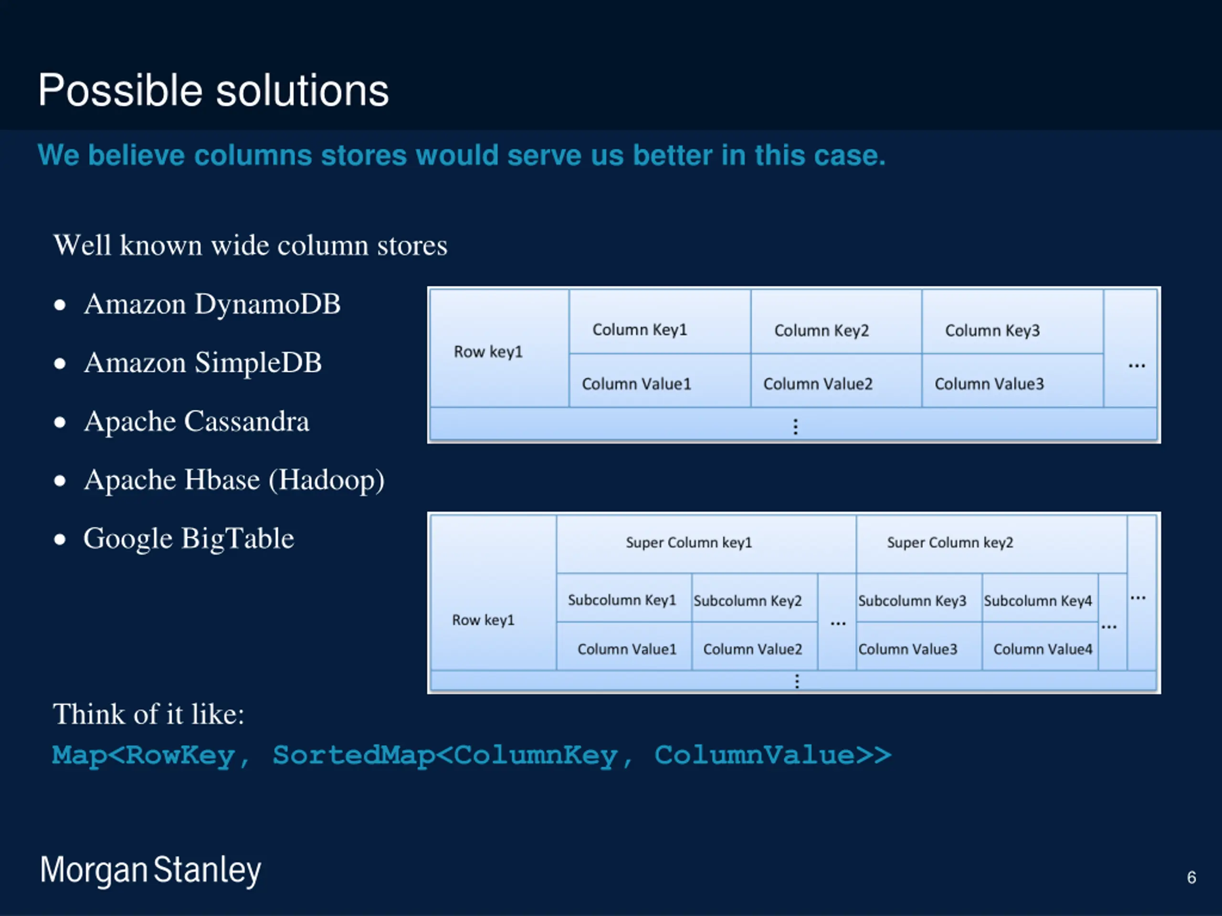Select the Amazon SimpleDB bullet item
The height and width of the screenshot is (916, 1222).
coord(203,363)
